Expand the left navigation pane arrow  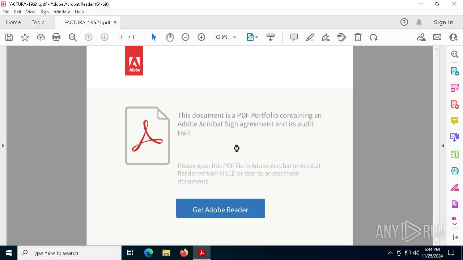(x=3, y=146)
